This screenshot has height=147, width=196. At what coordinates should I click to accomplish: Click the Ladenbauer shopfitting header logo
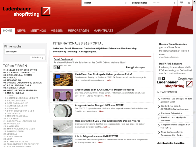(27, 12)
